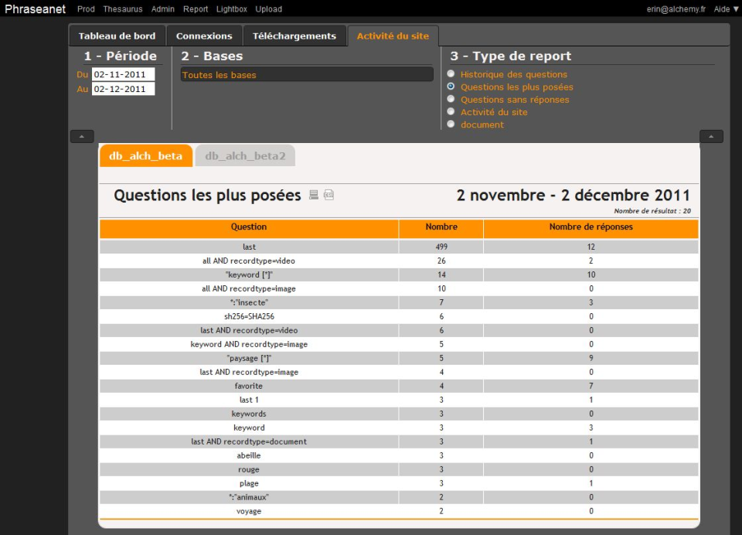The image size is (742, 535).
Task: Open the Thesaurus module
Action: pos(123,9)
